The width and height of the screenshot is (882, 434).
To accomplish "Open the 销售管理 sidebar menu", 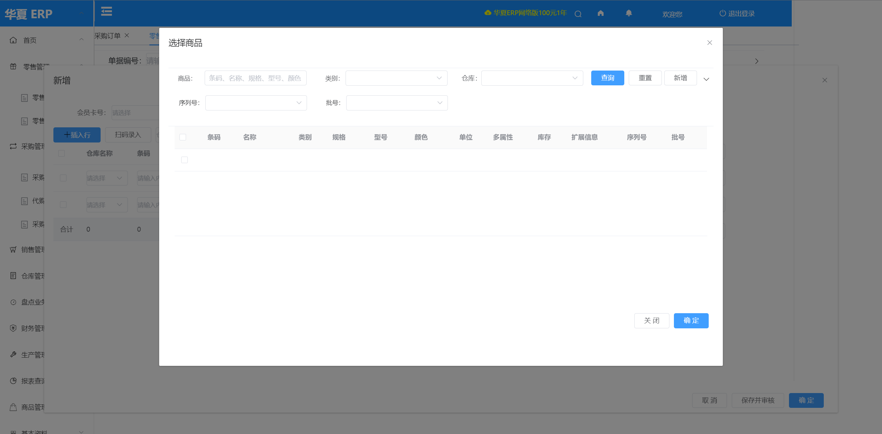I will (33, 250).
